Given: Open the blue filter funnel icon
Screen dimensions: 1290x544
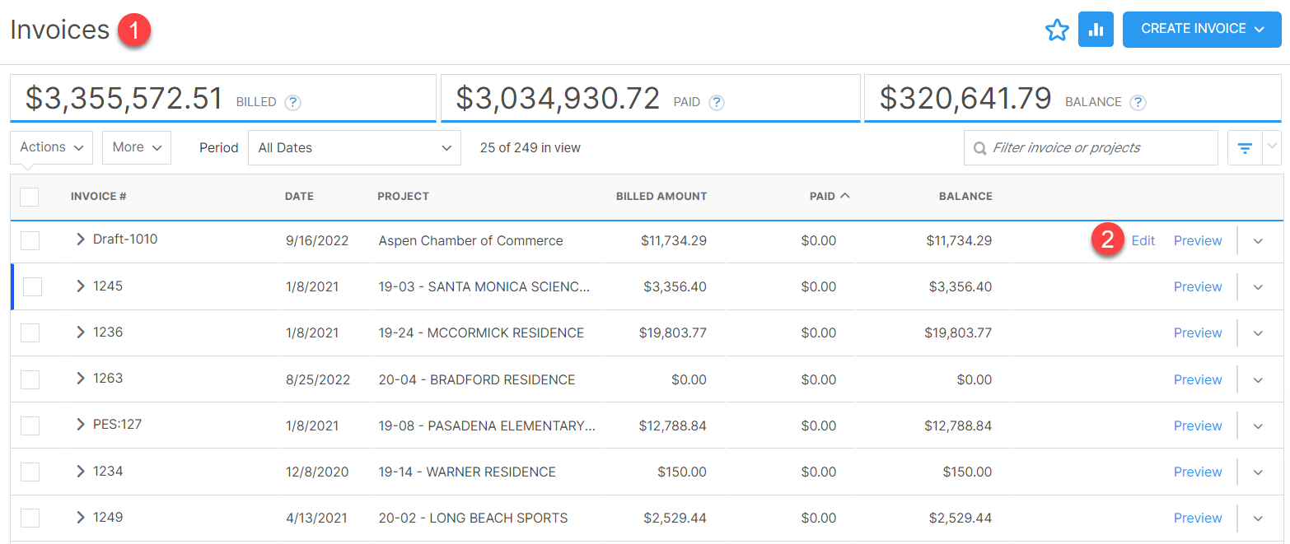Looking at the screenshot, I should click(x=1245, y=148).
